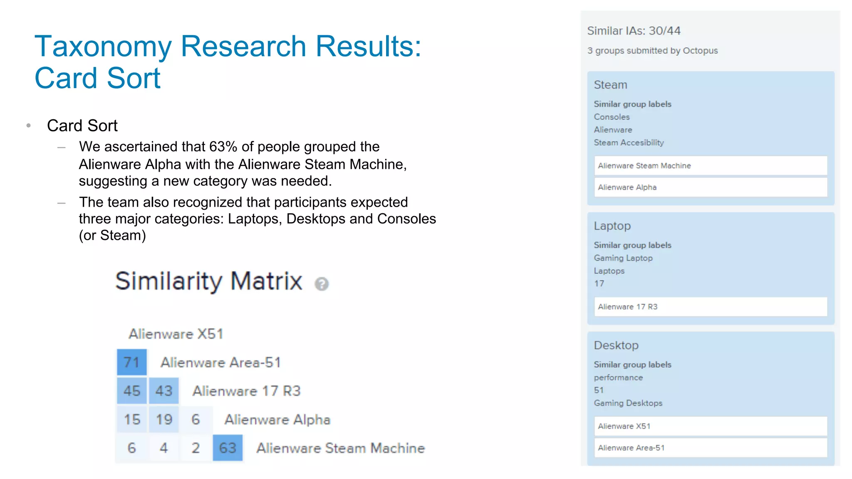Select the Alienware X51 card in Desktop group
852x479 pixels.
[711, 426]
